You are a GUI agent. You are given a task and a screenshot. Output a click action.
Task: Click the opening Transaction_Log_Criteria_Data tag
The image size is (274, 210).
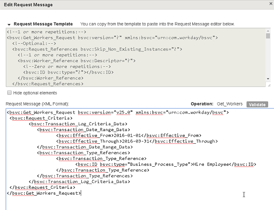click(78, 124)
